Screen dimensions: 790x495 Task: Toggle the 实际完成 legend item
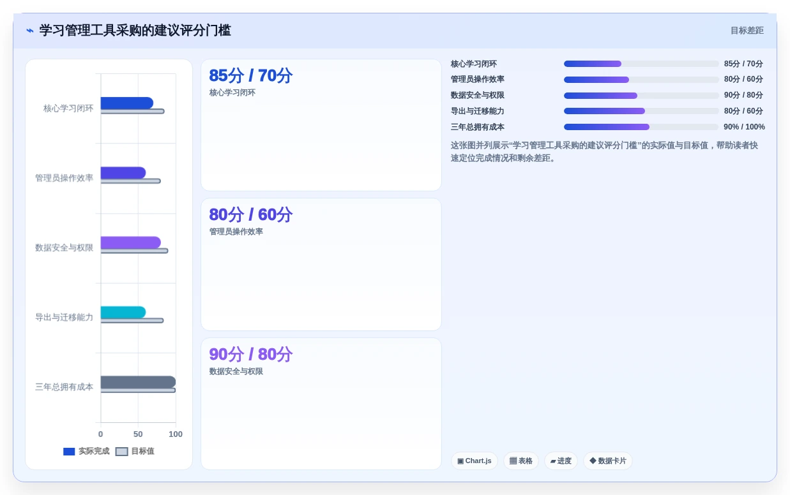[x=86, y=451]
